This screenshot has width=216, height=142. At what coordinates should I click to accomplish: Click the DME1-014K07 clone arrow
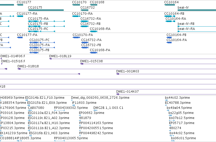[118, 94]
